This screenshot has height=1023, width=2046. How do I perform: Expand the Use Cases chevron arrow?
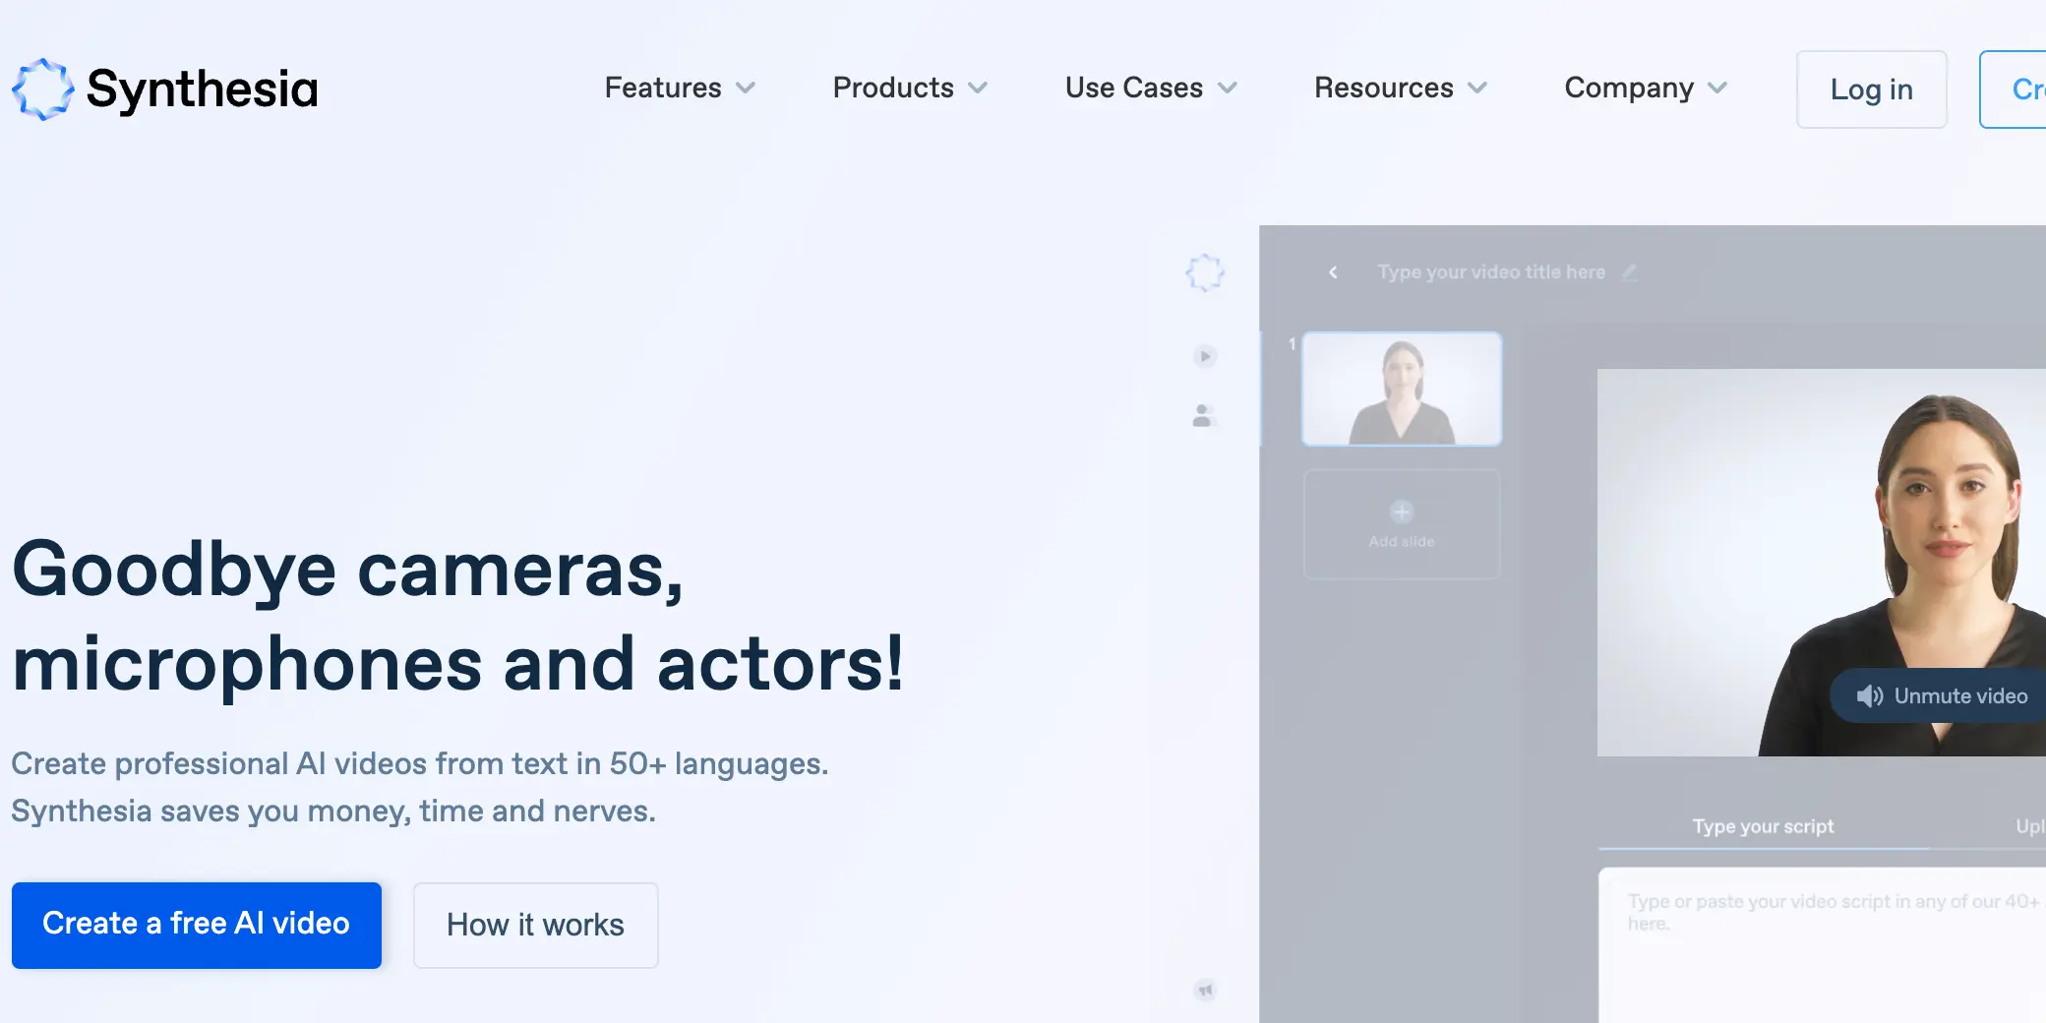[1228, 89]
